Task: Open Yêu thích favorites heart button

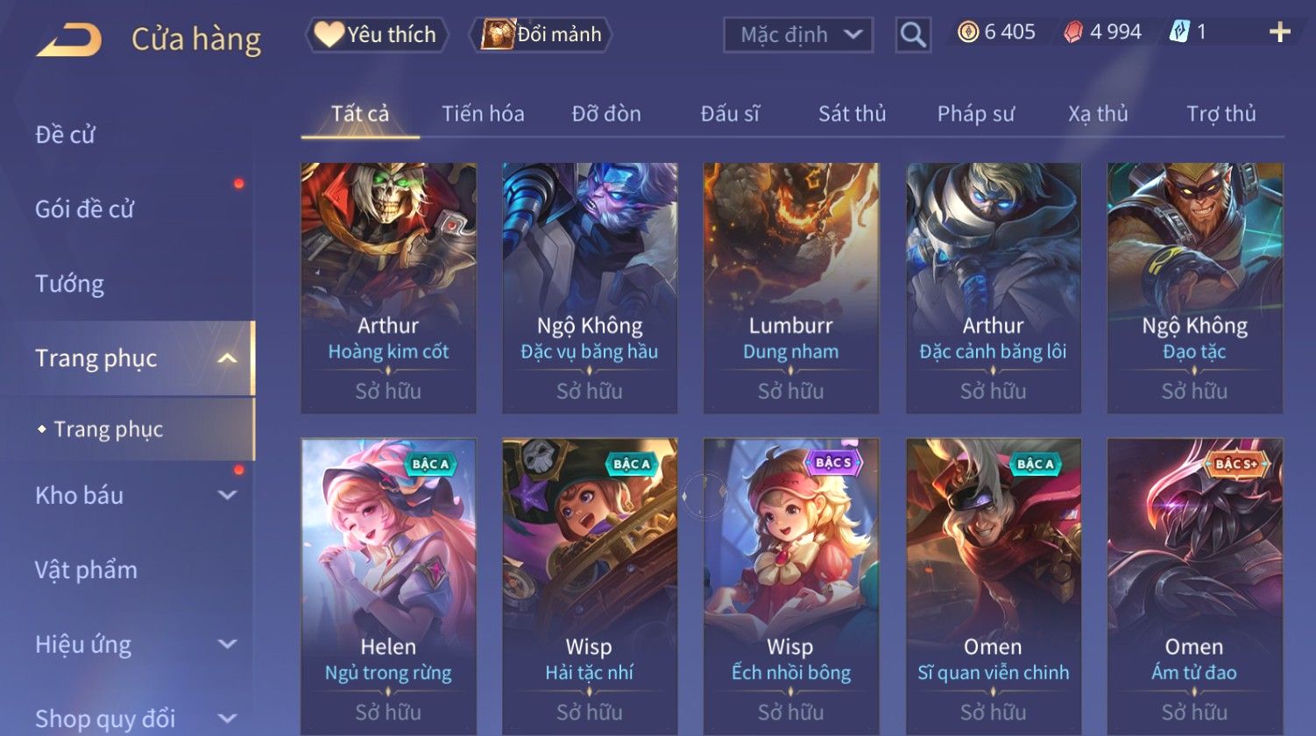Action: (377, 35)
